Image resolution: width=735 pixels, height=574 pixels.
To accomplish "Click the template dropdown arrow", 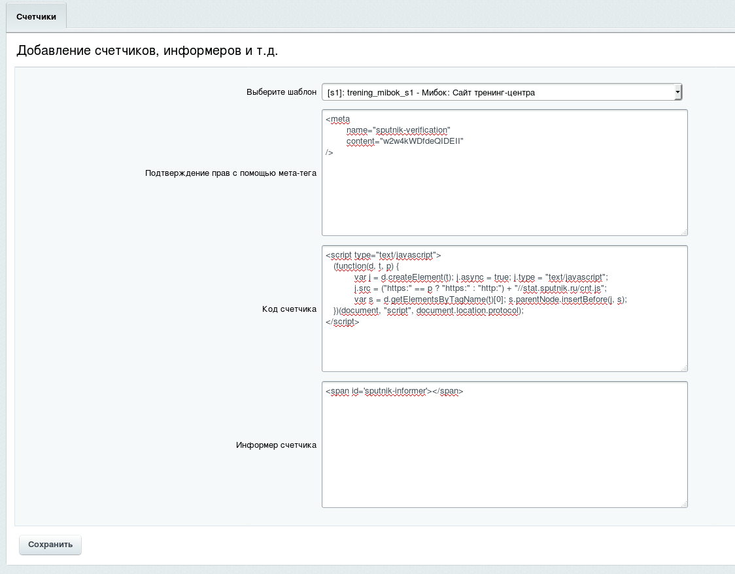I will coord(677,92).
